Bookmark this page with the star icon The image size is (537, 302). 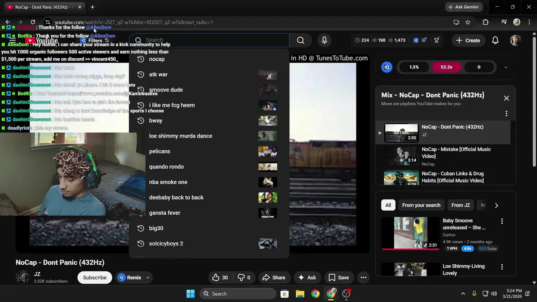[x=468, y=22]
